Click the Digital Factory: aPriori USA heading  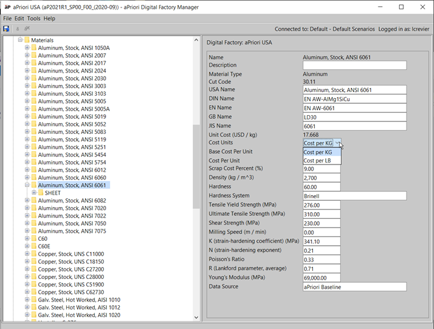pyautogui.click(x=239, y=43)
